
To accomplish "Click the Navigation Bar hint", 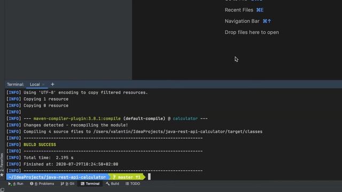I will [248, 21].
